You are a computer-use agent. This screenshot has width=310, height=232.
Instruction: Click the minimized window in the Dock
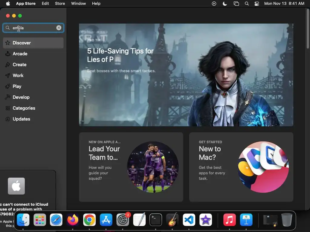[270, 220]
